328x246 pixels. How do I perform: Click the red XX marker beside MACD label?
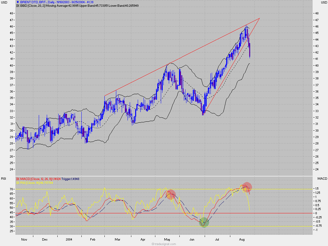coord(18,178)
